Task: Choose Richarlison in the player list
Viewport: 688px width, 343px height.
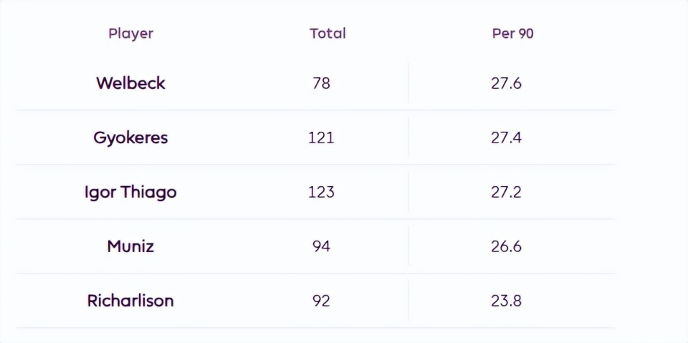Action: coord(130,301)
